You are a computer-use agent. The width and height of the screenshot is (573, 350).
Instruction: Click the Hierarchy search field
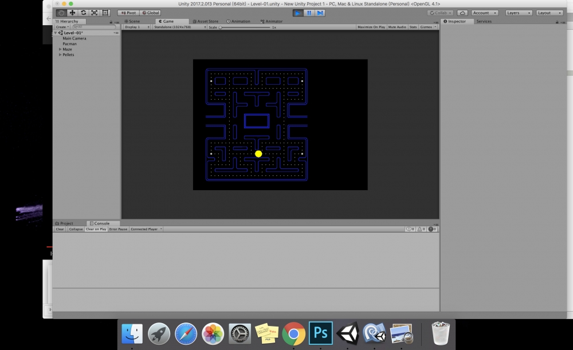click(x=94, y=27)
